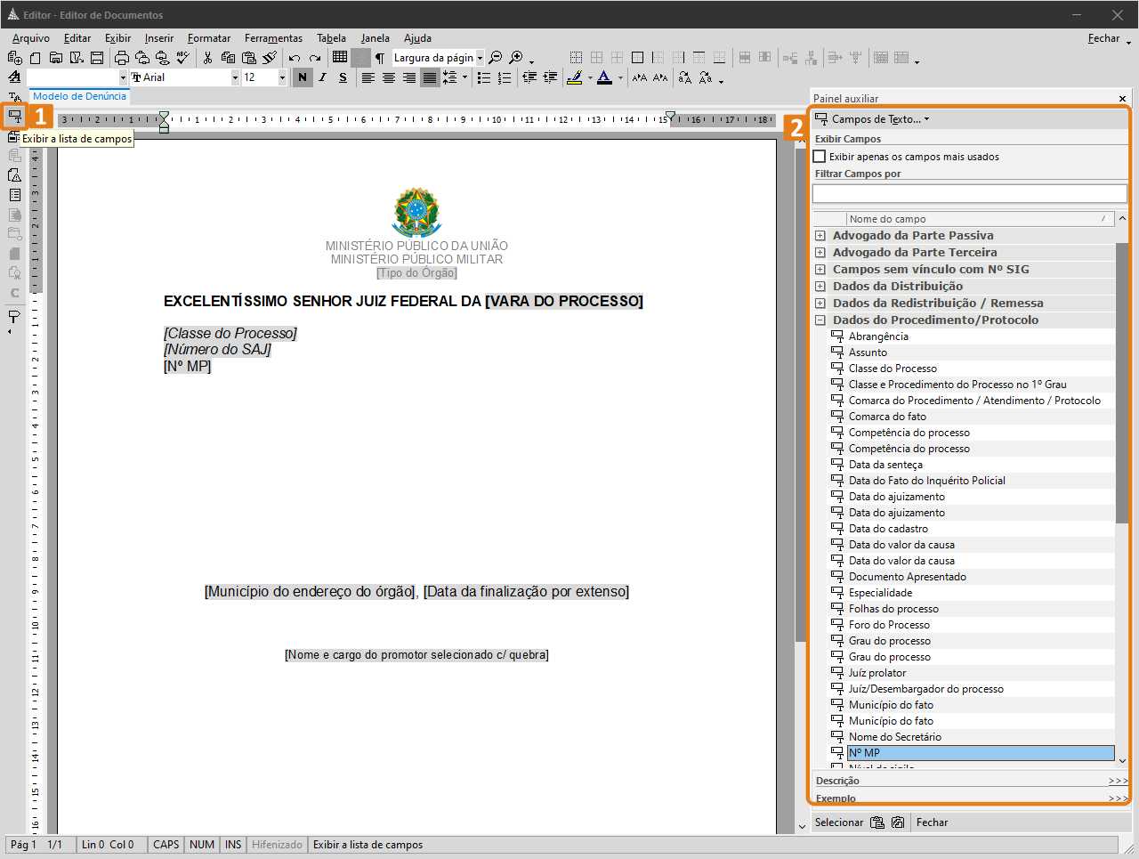Click the zoom out magnifier icon
Viewport: 1139px width, 859px height.
(496, 58)
